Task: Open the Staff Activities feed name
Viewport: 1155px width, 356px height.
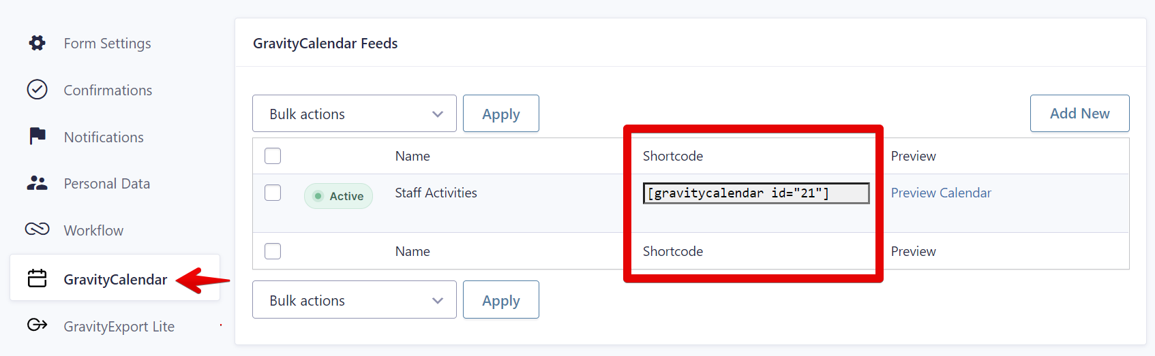Action: [x=436, y=193]
